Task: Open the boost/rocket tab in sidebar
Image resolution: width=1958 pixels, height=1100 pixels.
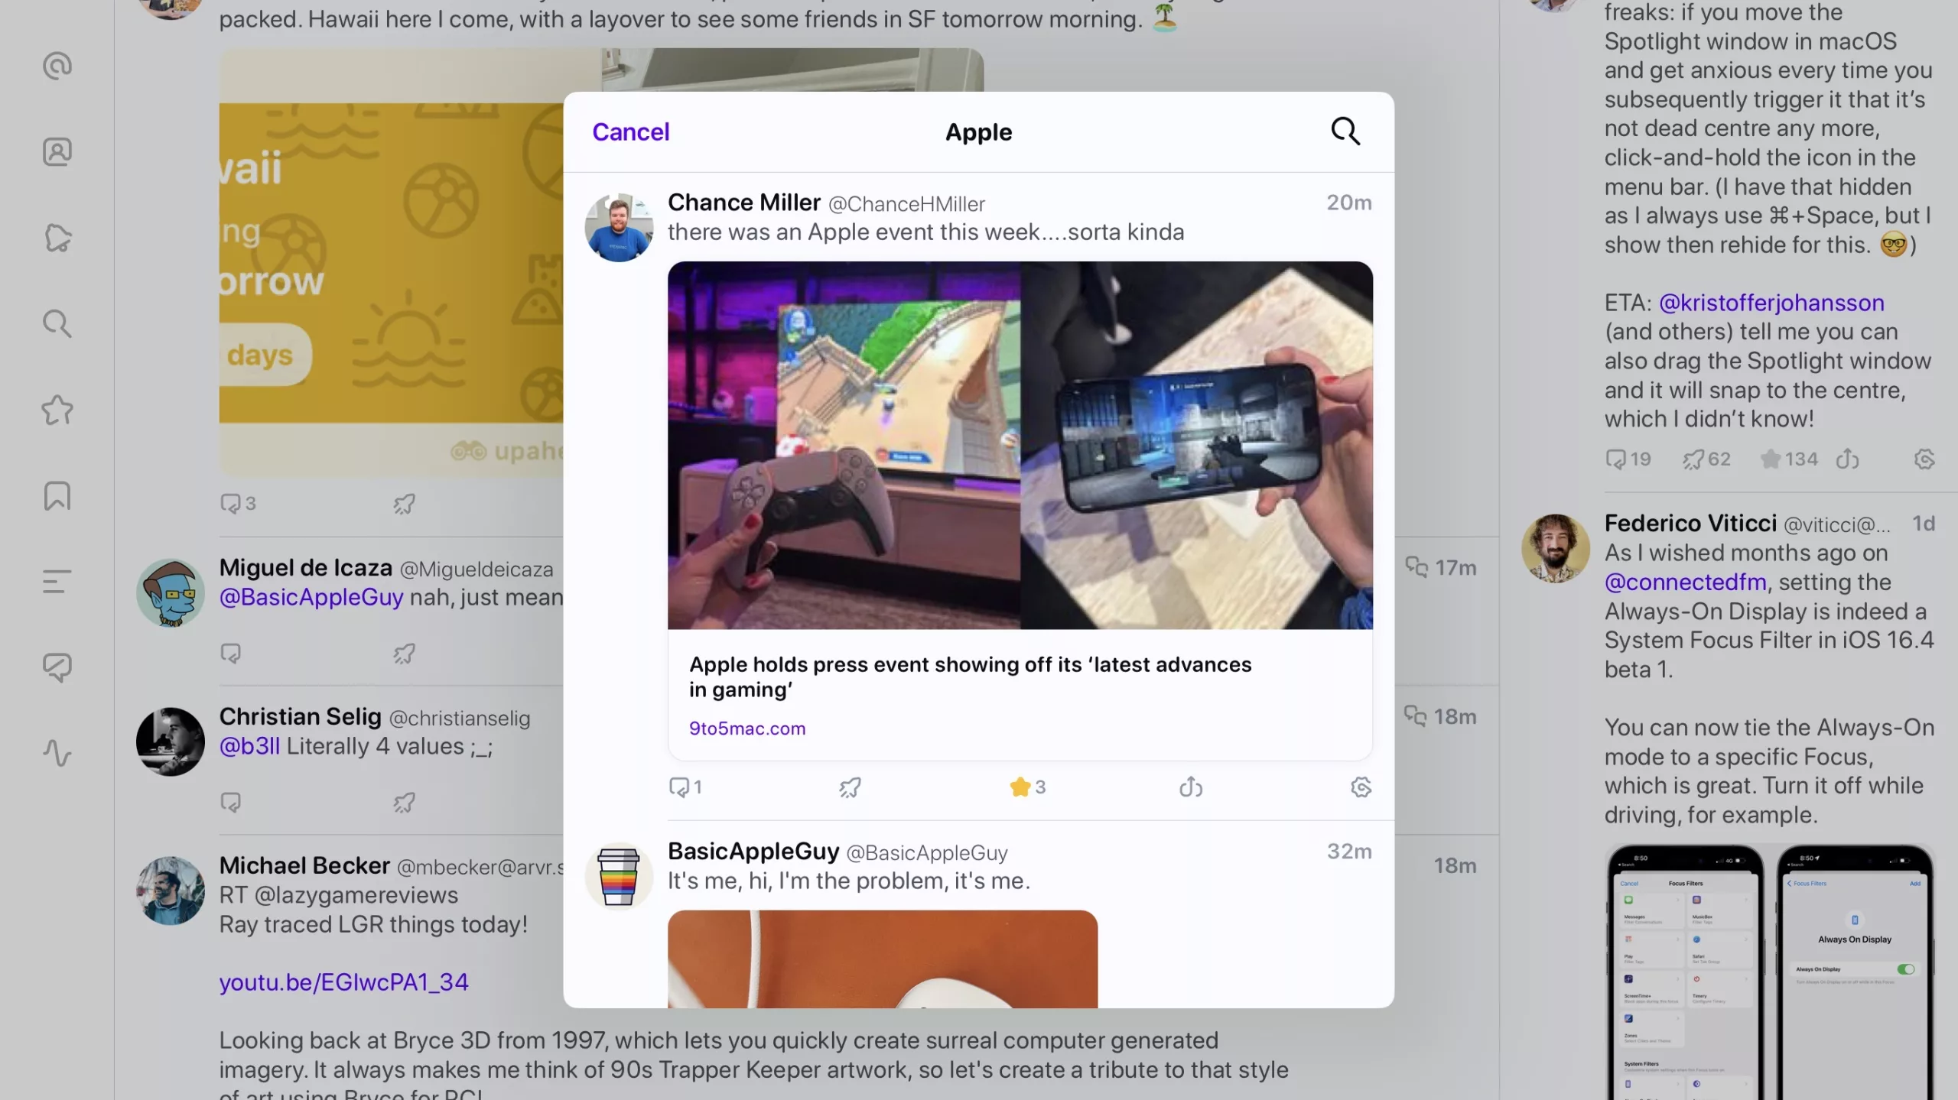Action: point(57,238)
